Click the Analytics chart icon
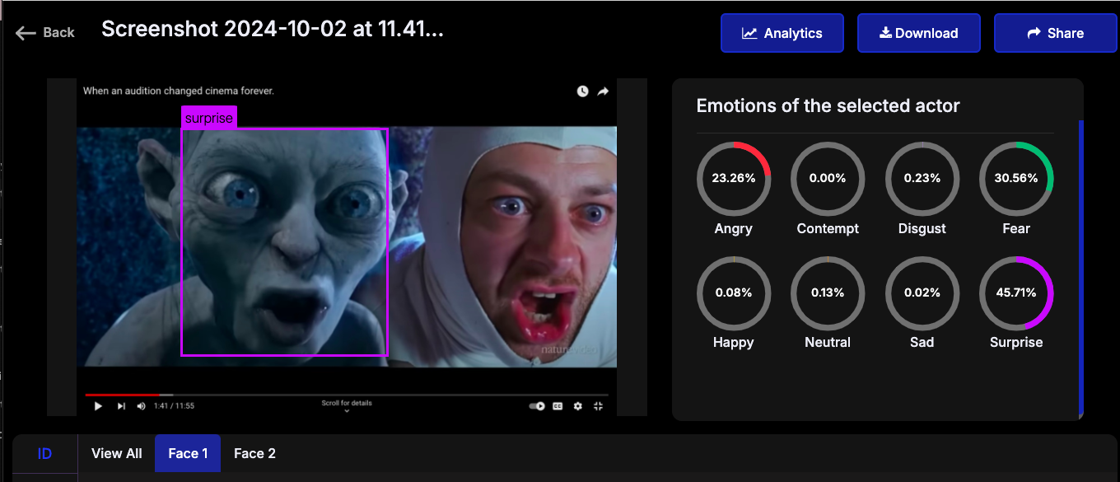This screenshot has width=1120, height=482. pyautogui.click(x=749, y=33)
